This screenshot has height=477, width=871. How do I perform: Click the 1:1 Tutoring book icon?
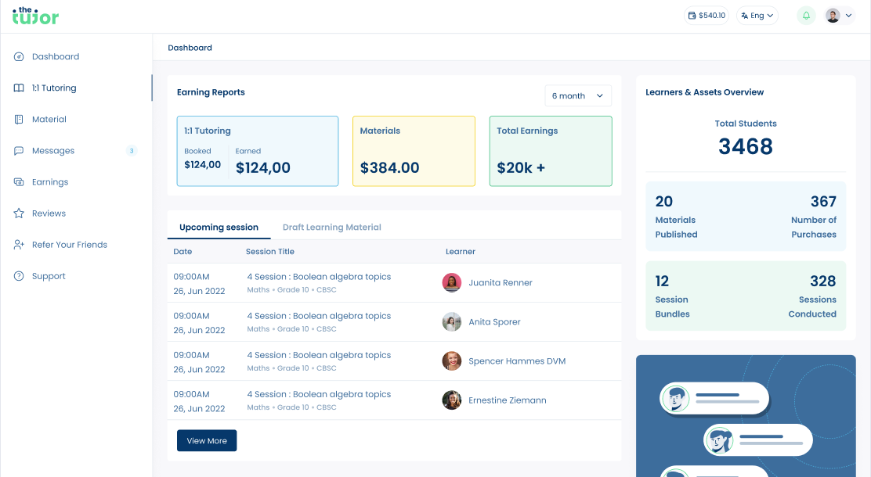[x=19, y=88]
